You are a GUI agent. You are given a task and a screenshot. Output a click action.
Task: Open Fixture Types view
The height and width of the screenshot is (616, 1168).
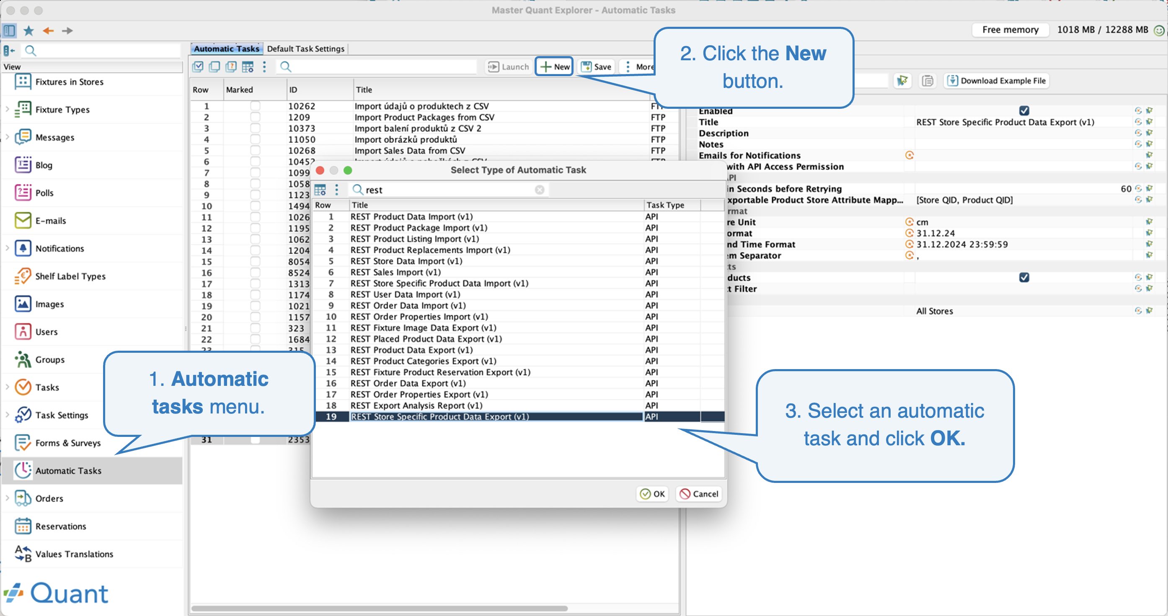click(62, 110)
